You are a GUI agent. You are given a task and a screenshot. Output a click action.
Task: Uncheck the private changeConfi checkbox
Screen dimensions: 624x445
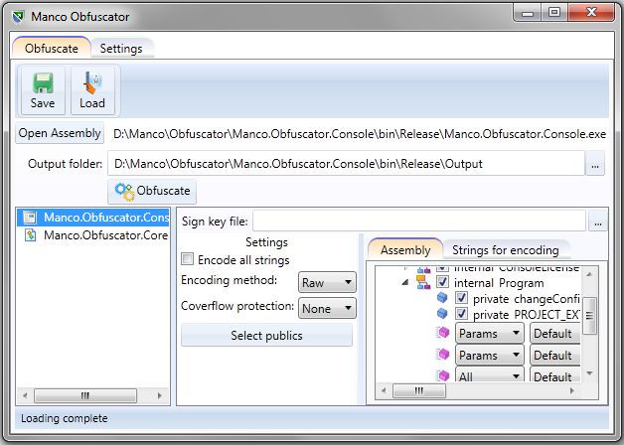point(461,298)
